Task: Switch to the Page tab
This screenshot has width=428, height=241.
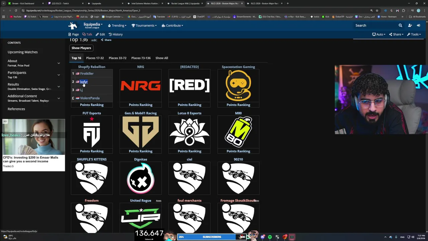Action: [74, 34]
